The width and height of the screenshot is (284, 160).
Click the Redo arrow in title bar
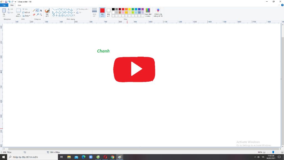(12, 2)
